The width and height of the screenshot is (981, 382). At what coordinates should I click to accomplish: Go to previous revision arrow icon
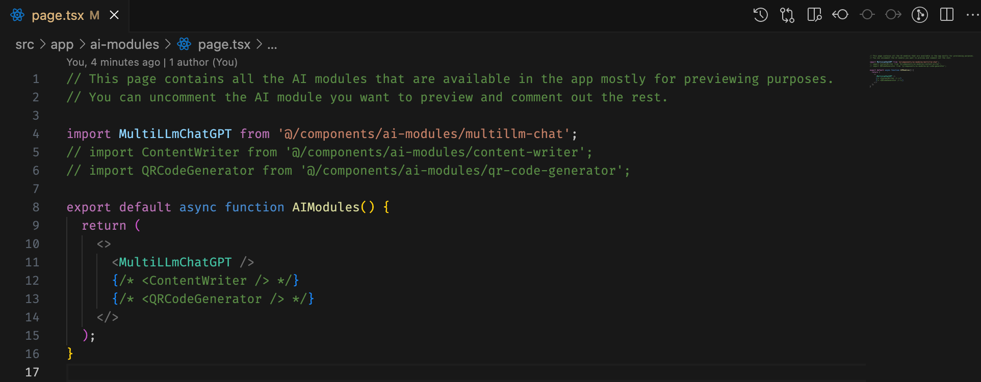pyautogui.click(x=840, y=15)
